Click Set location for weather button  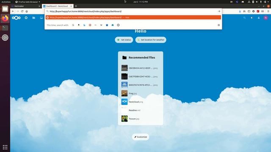(x=151, y=40)
